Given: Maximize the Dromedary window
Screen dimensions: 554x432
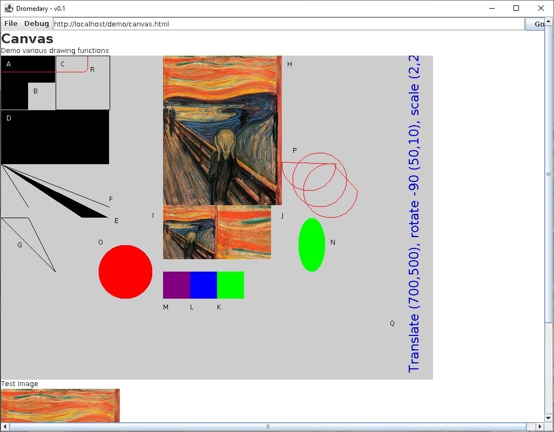Looking at the screenshot, I should pyautogui.click(x=516, y=8).
